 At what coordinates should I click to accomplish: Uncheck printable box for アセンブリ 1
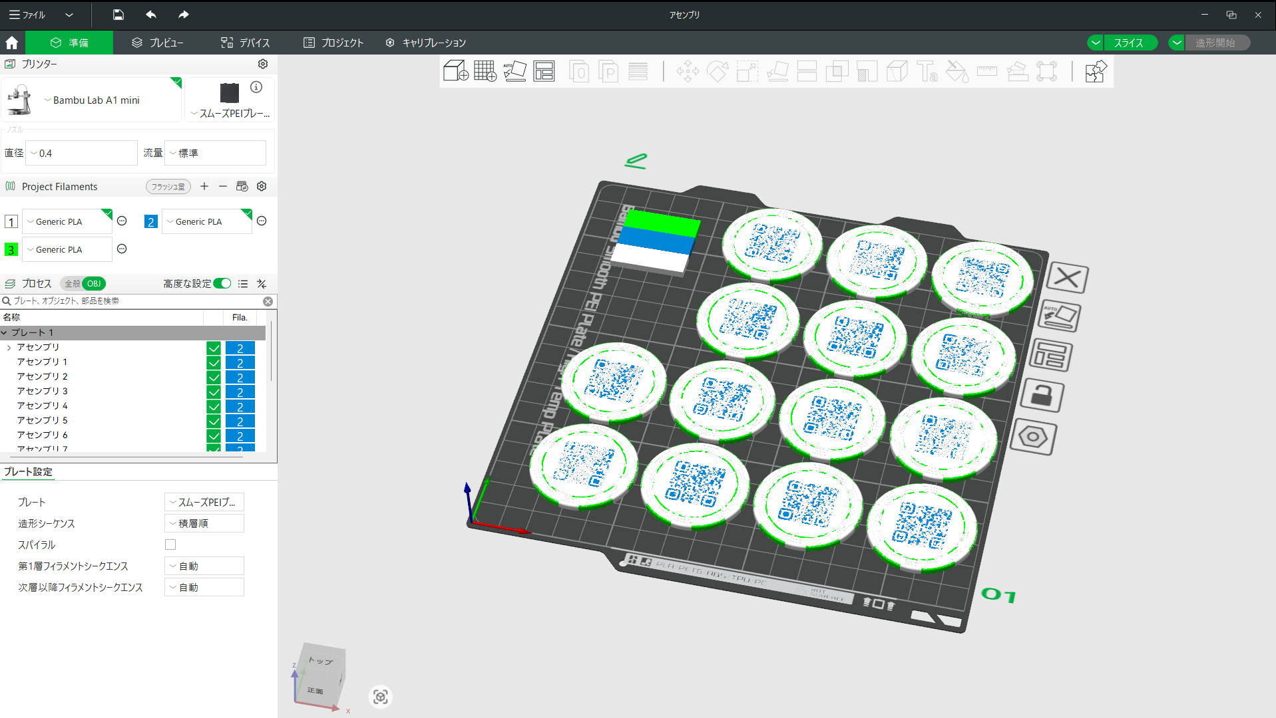214,362
